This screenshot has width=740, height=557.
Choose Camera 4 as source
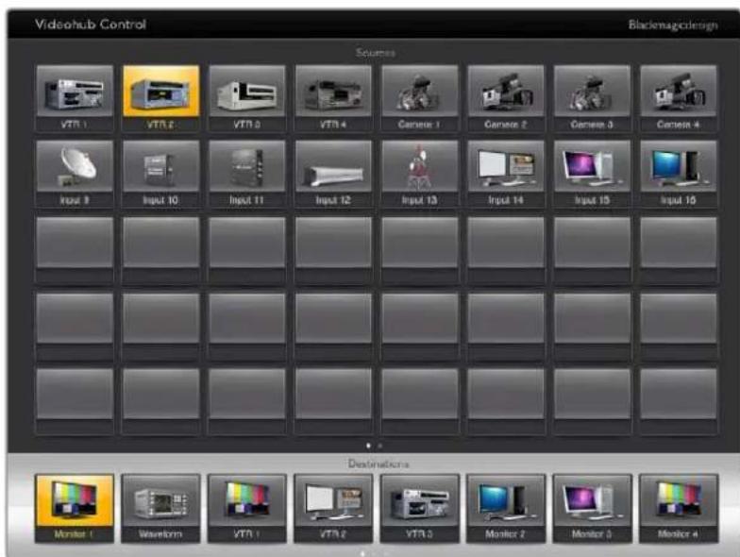678,98
